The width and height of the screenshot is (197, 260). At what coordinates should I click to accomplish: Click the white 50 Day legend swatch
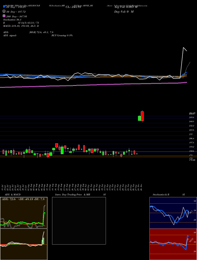[4, 11]
